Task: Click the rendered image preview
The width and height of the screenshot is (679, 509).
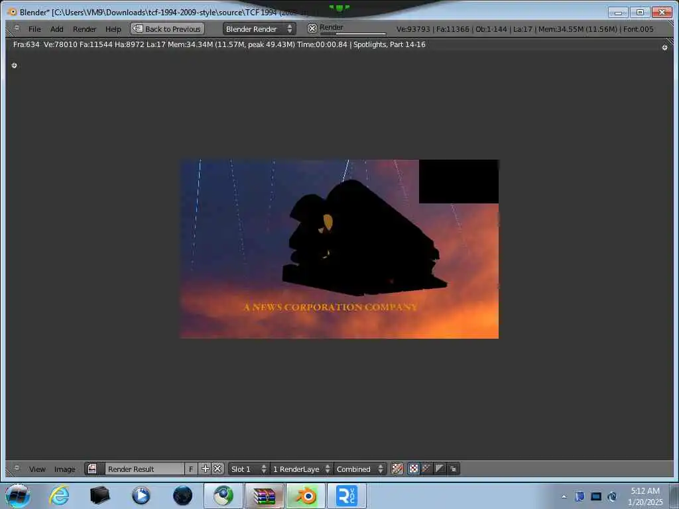Action: pos(339,249)
